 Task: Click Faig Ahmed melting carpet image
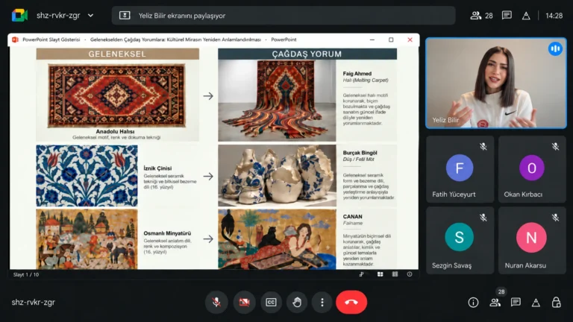pyautogui.click(x=277, y=101)
